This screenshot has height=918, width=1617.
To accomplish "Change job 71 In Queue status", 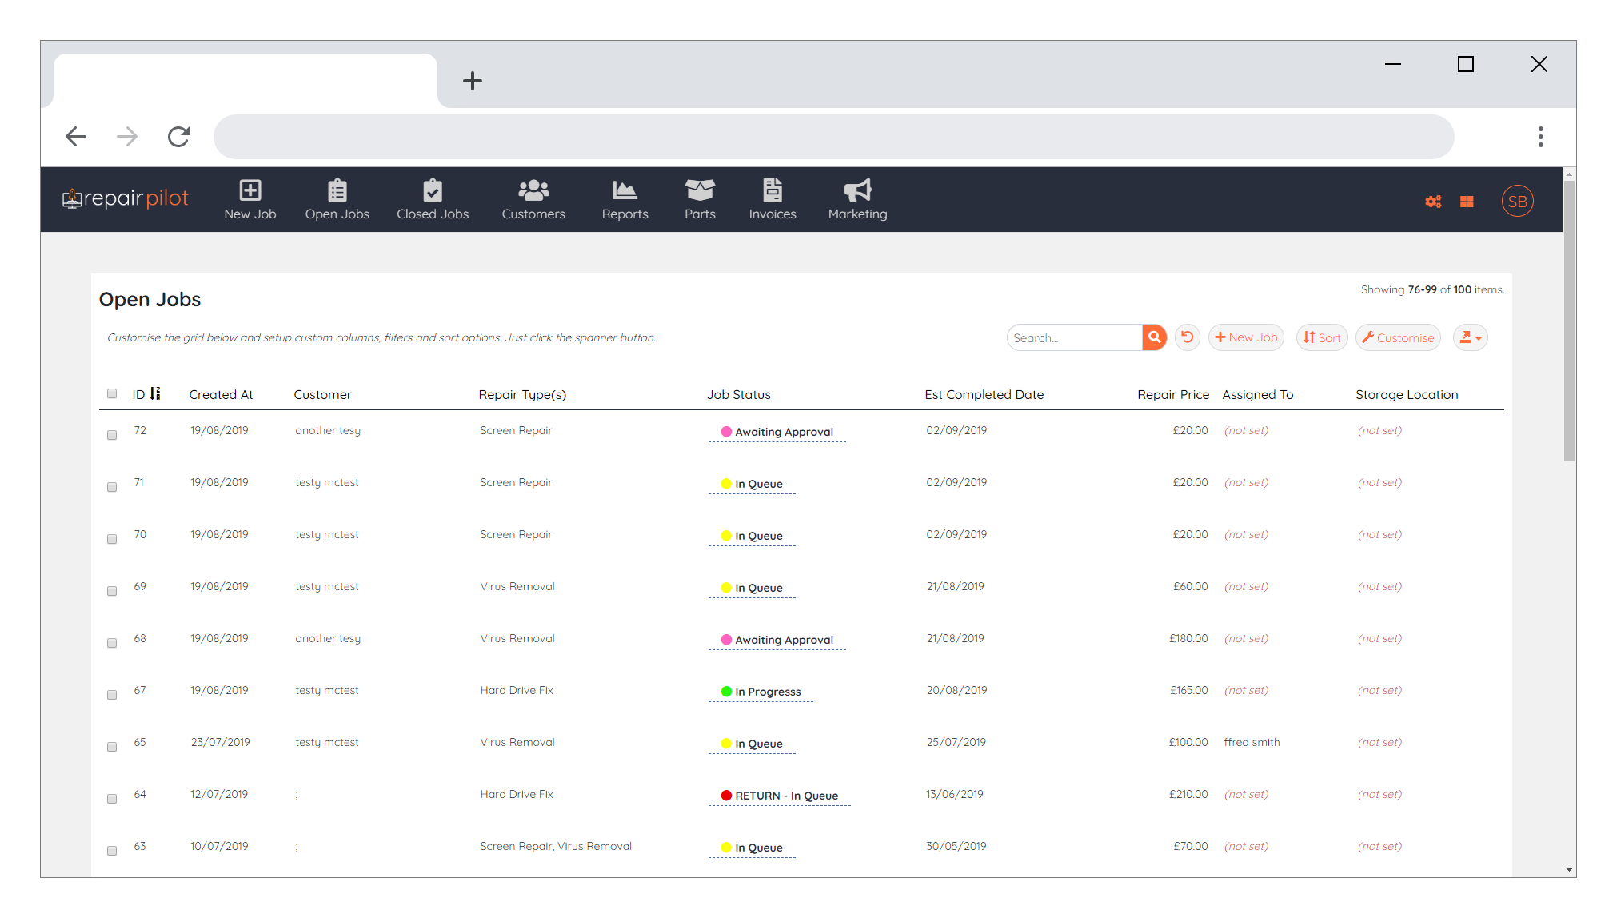I will 752,485.
